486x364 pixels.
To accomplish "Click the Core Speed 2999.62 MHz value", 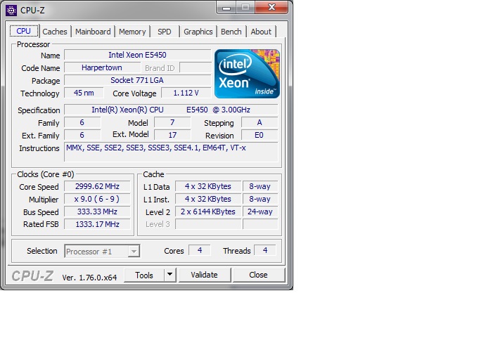I will pos(97,186).
